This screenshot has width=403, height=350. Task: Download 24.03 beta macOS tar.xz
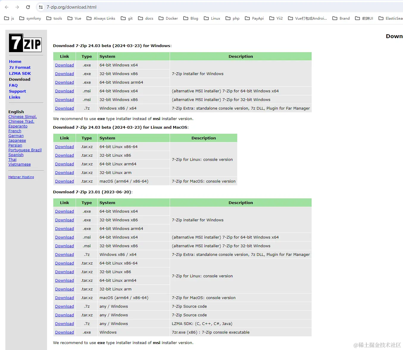coord(64,181)
